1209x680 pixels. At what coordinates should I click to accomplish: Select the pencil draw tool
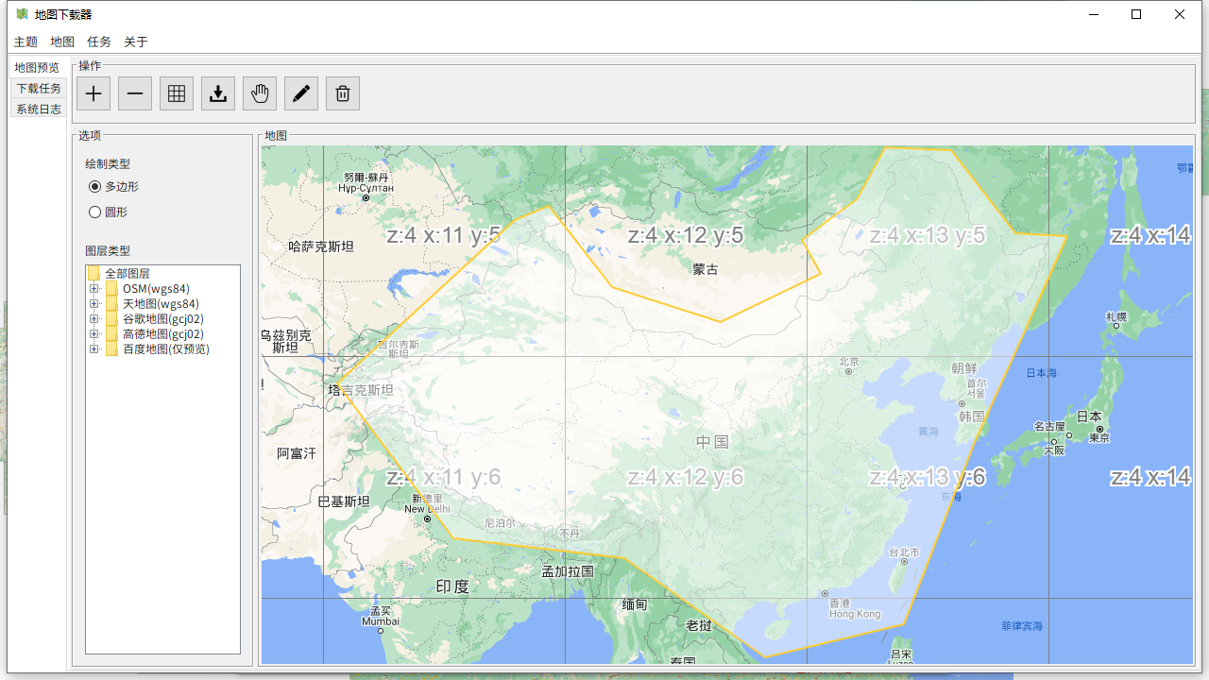pyautogui.click(x=301, y=93)
